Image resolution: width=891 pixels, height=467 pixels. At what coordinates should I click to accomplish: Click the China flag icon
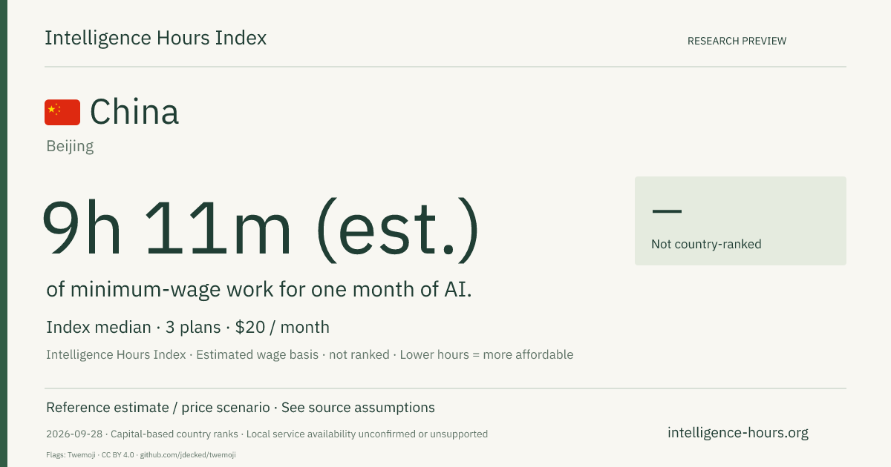point(62,113)
